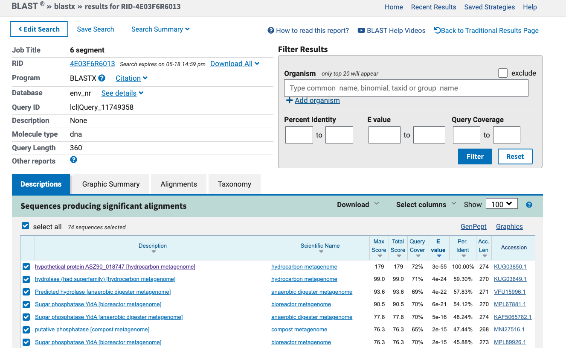Sort by E value column arrow
The height and width of the screenshot is (348, 566).
coord(439,256)
